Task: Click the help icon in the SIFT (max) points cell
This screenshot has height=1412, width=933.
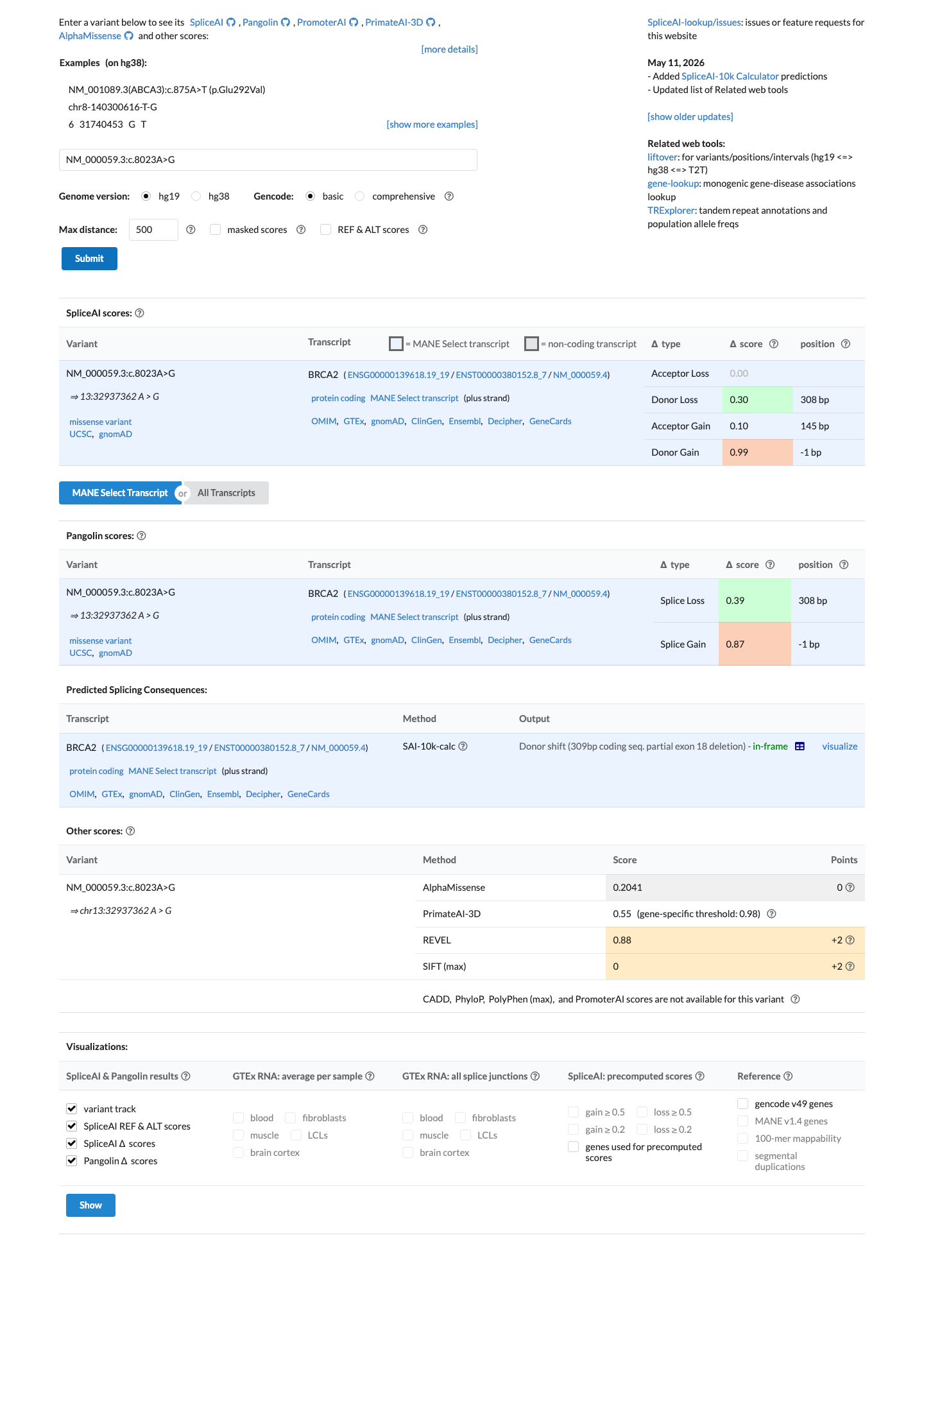Action: coord(850,967)
